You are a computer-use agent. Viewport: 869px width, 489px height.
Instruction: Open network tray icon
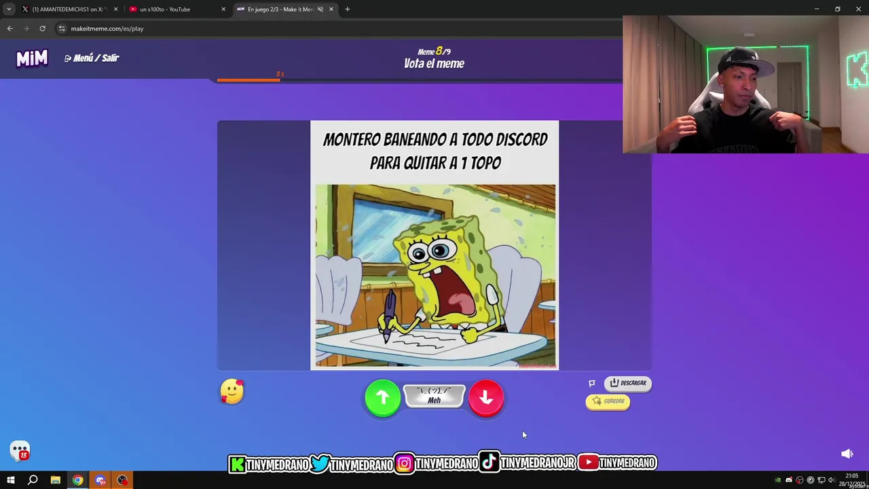(x=821, y=480)
